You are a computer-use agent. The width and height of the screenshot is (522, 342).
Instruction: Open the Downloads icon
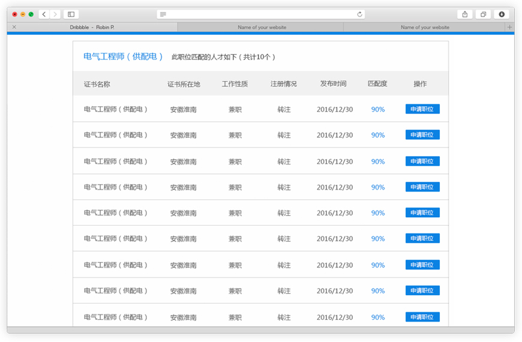(502, 14)
